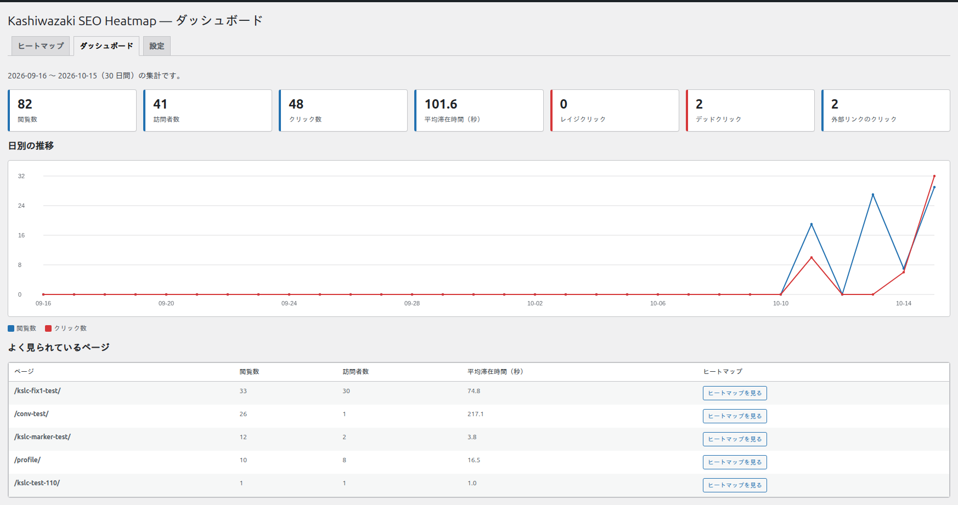Click the 10-10 date label on chart axis
Image resolution: width=958 pixels, height=505 pixels.
click(x=781, y=303)
